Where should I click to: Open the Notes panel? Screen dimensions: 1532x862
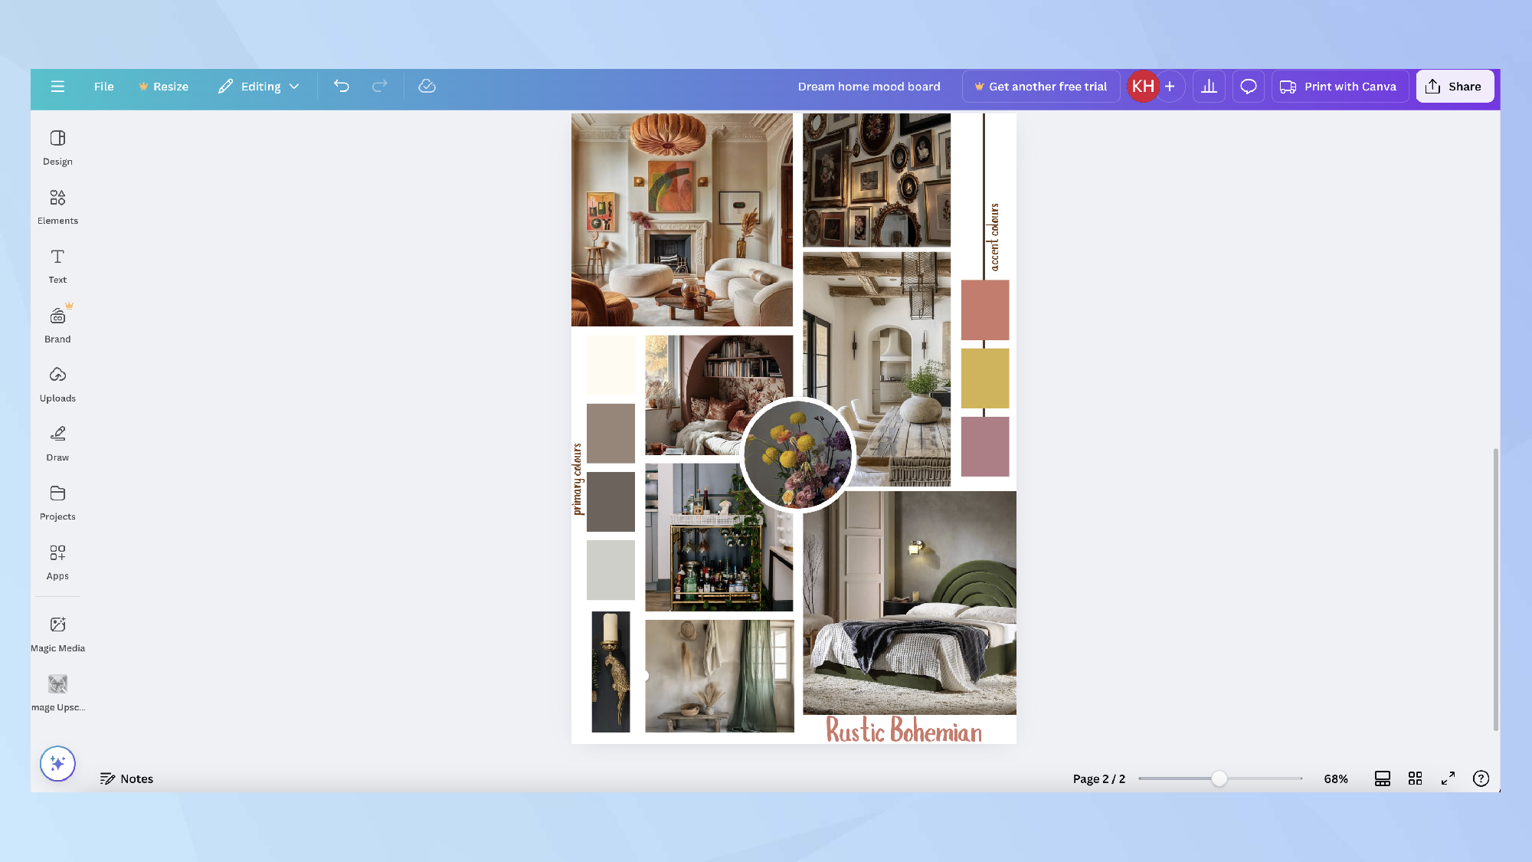point(126,778)
